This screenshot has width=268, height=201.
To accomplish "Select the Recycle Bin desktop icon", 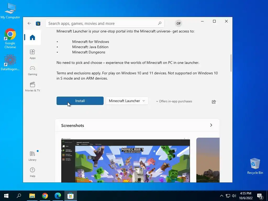I will point(255,166).
